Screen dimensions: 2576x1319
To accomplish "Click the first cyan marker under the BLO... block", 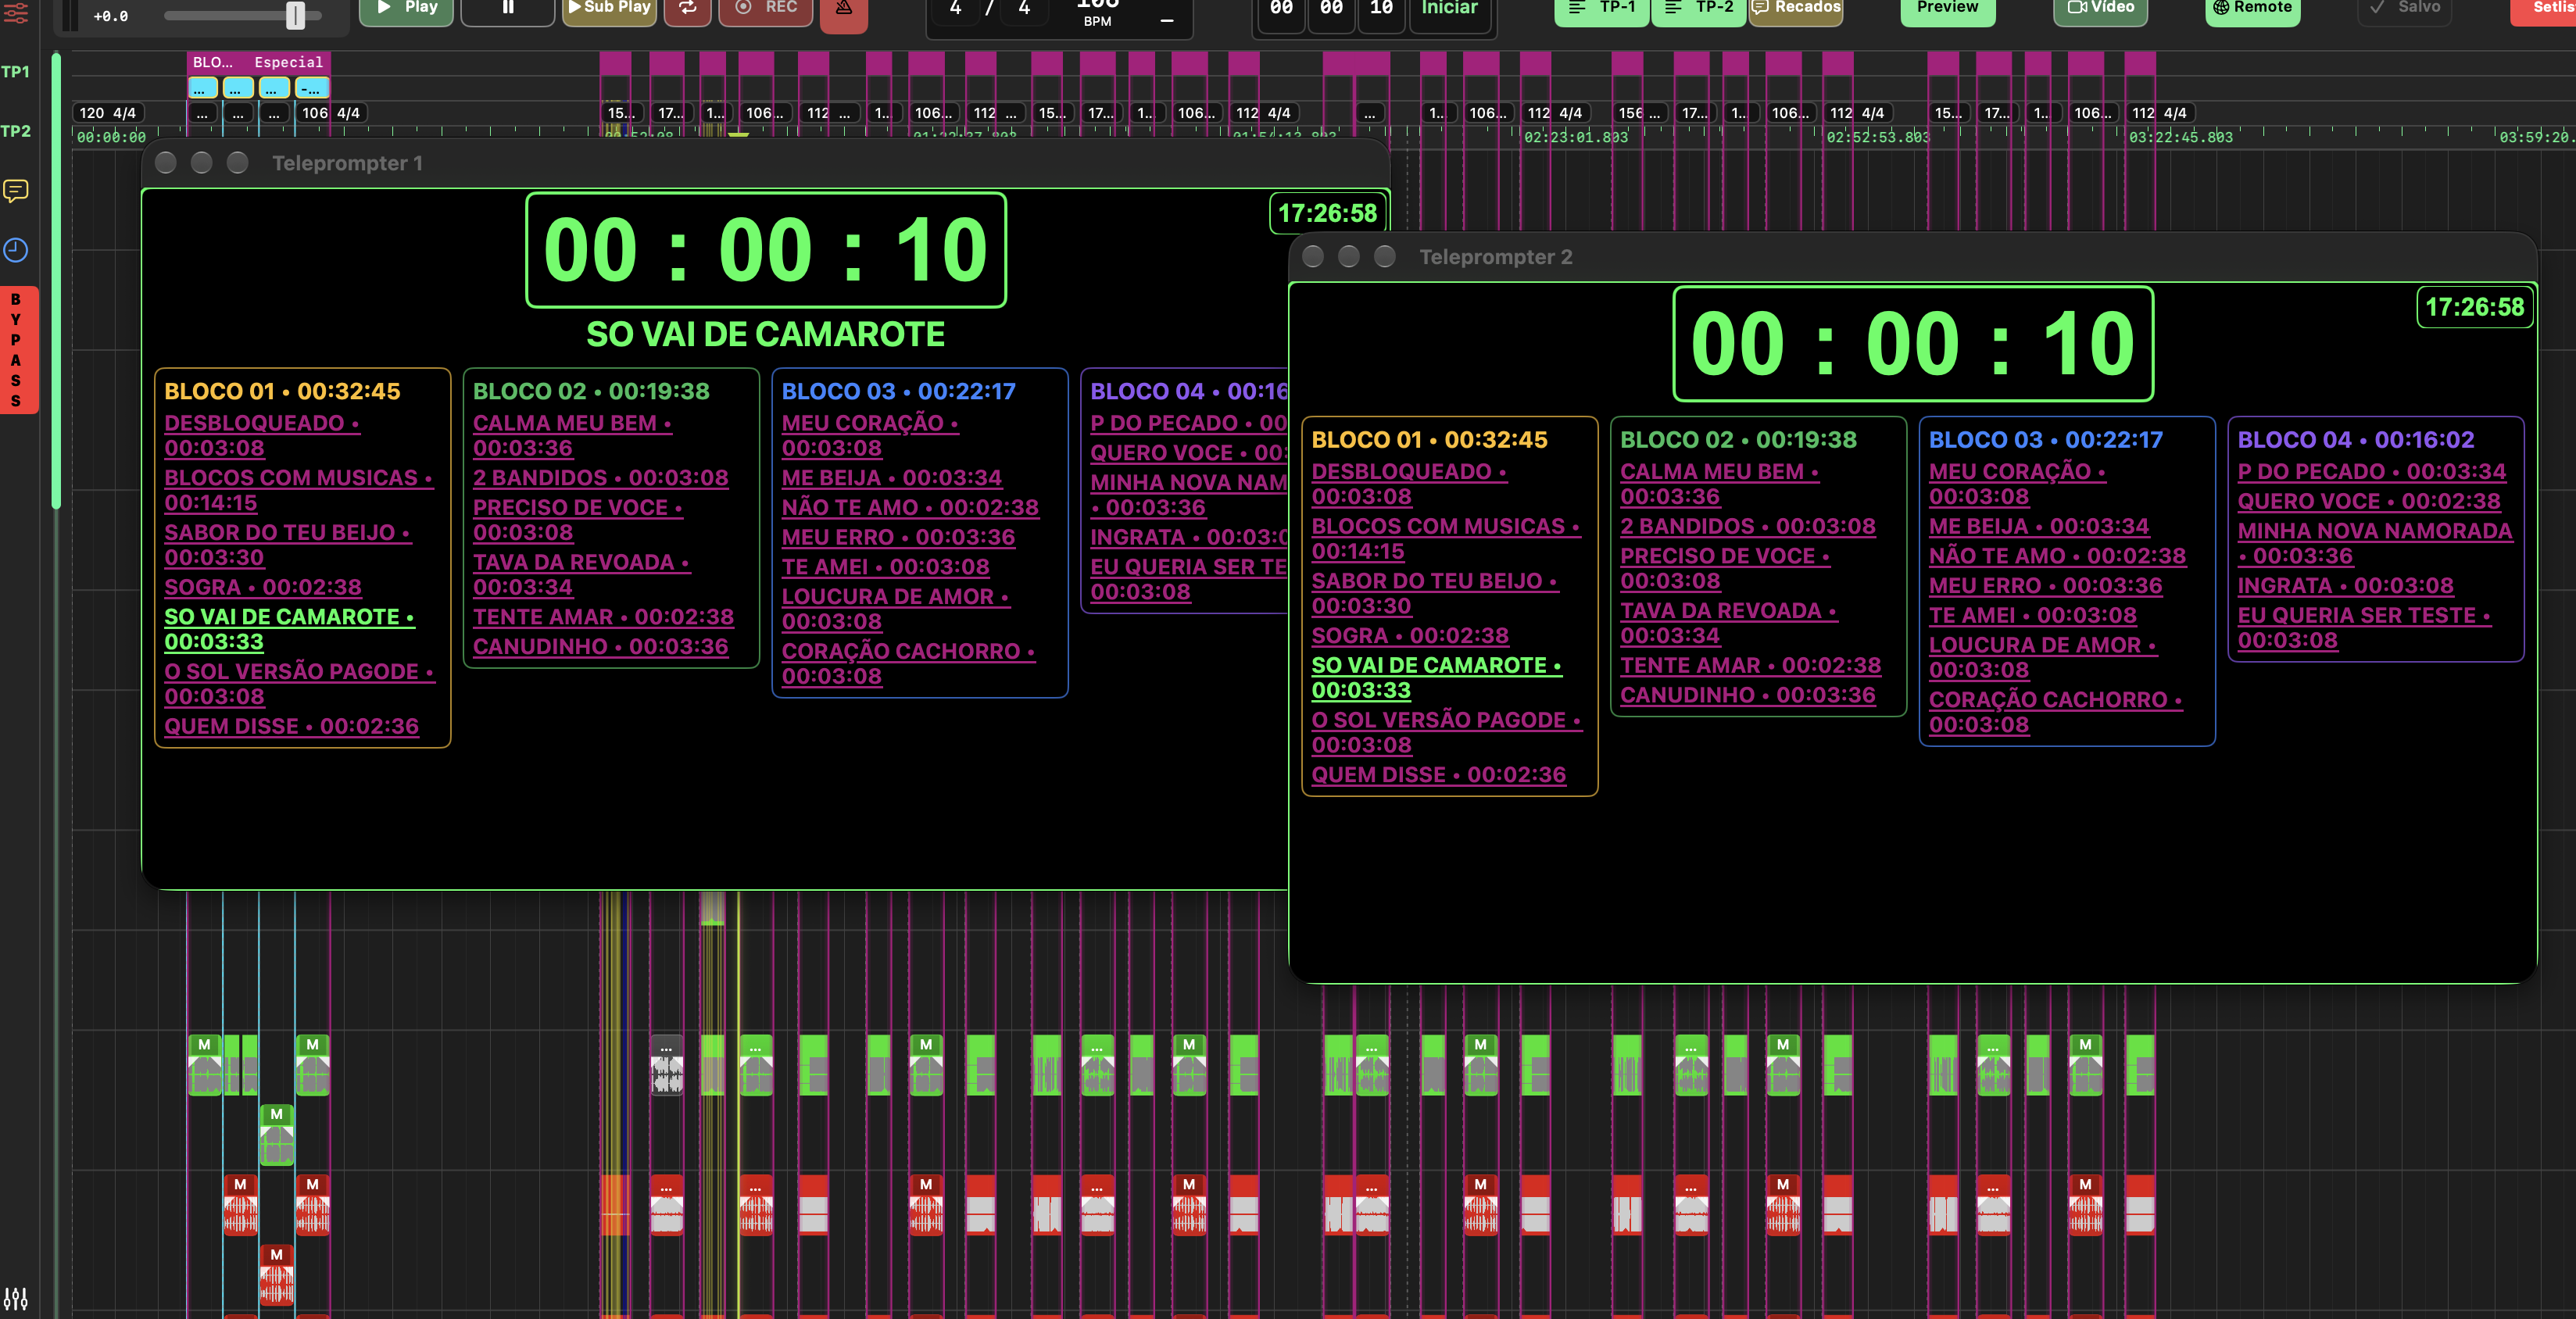I will (203, 88).
